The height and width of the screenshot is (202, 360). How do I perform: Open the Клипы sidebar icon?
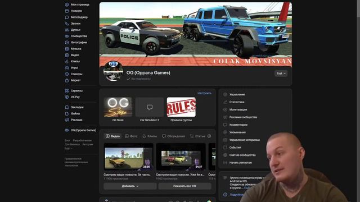point(67,61)
